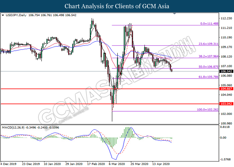
Task: Click the Chart Analysis for Clients of GCM Asia title
Action: click(x=117, y=6)
